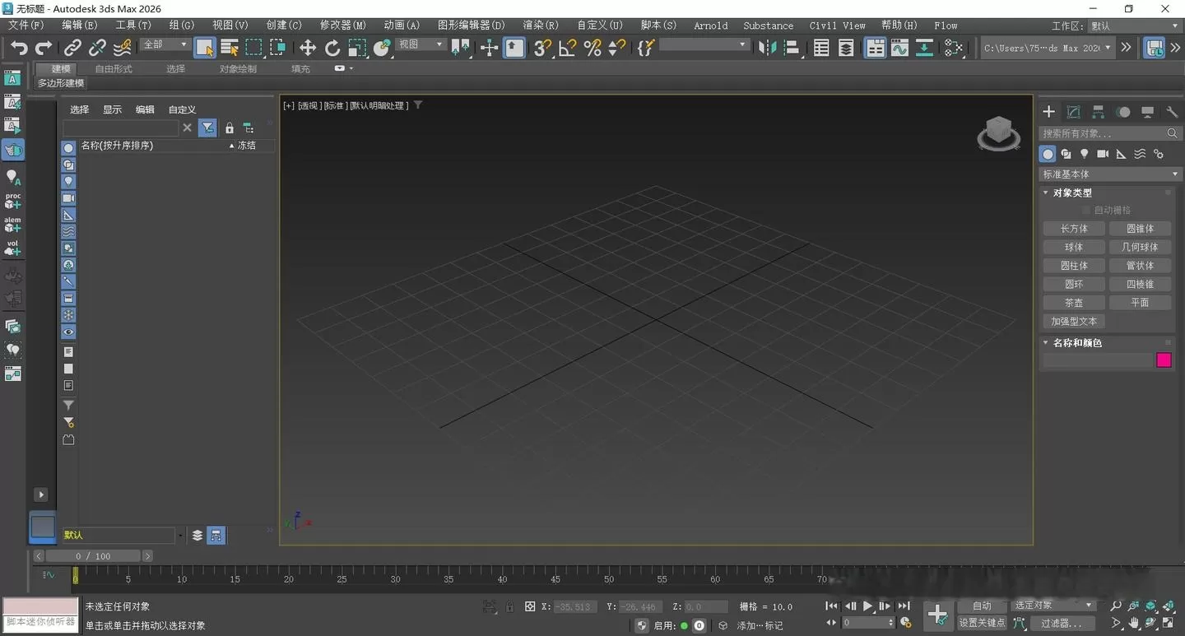Click the 茶壶 teapot button

pos(1074,303)
